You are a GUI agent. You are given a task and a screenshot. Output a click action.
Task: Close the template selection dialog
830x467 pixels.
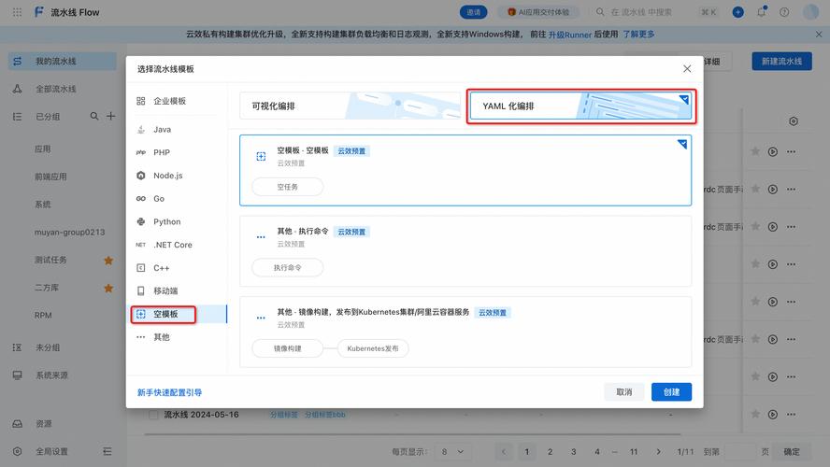tap(687, 69)
